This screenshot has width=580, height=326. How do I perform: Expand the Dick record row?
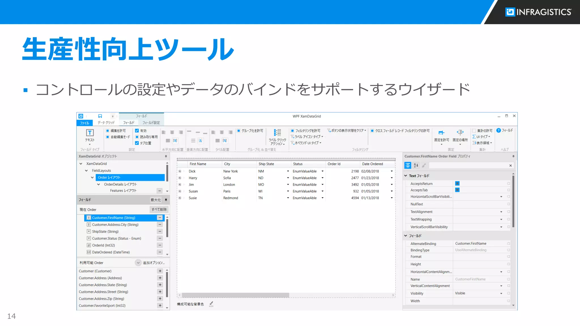(x=180, y=171)
